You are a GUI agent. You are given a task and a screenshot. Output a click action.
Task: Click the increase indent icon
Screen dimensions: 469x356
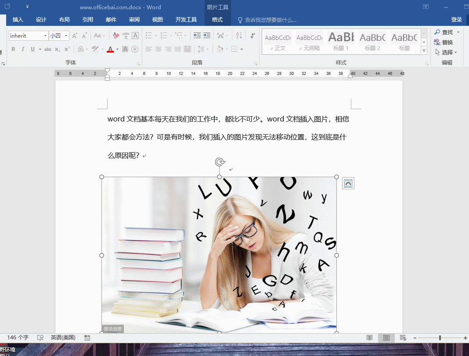pos(206,36)
